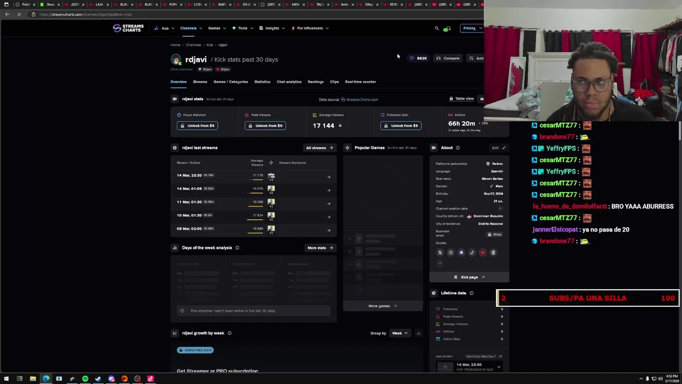Open Steam from the taskbar
The width and height of the screenshot is (682, 384).
(x=98, y=379)
